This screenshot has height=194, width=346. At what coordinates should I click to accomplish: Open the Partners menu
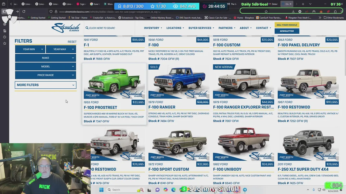[x=227, y=28]
